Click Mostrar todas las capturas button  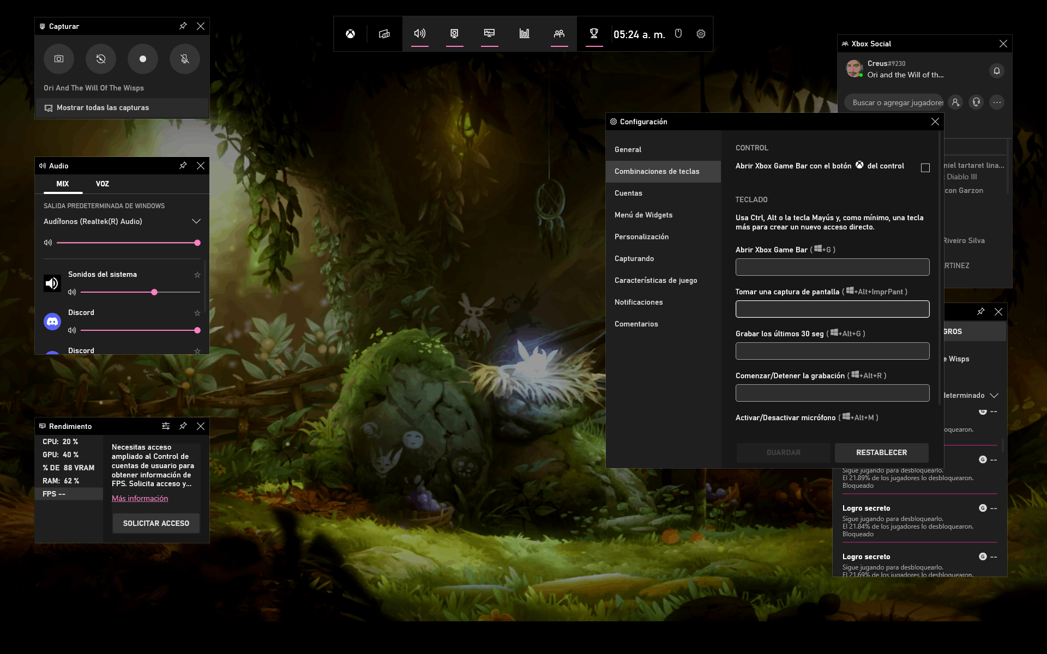pyautogui.click(x=122, y=108)
